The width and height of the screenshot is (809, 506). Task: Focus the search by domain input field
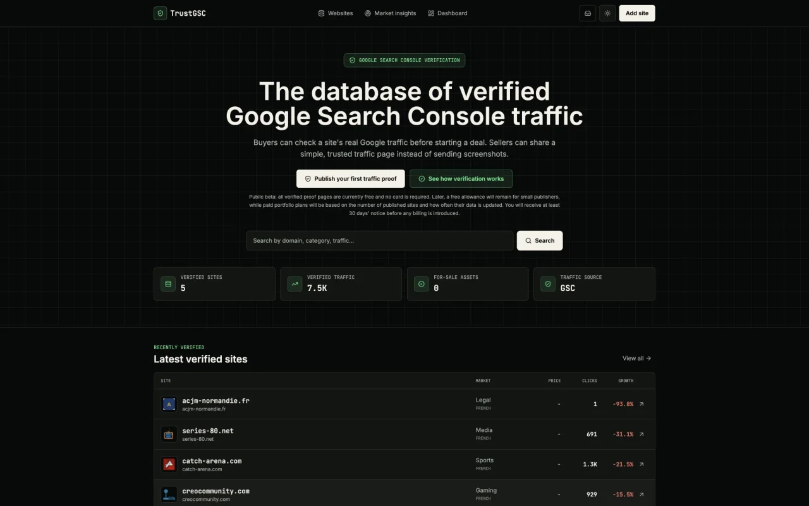(x=380, y=240)
